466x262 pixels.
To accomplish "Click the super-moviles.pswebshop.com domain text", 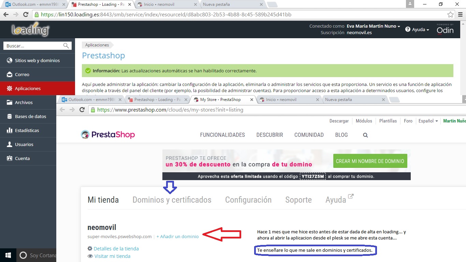I will tap(119, 236).
